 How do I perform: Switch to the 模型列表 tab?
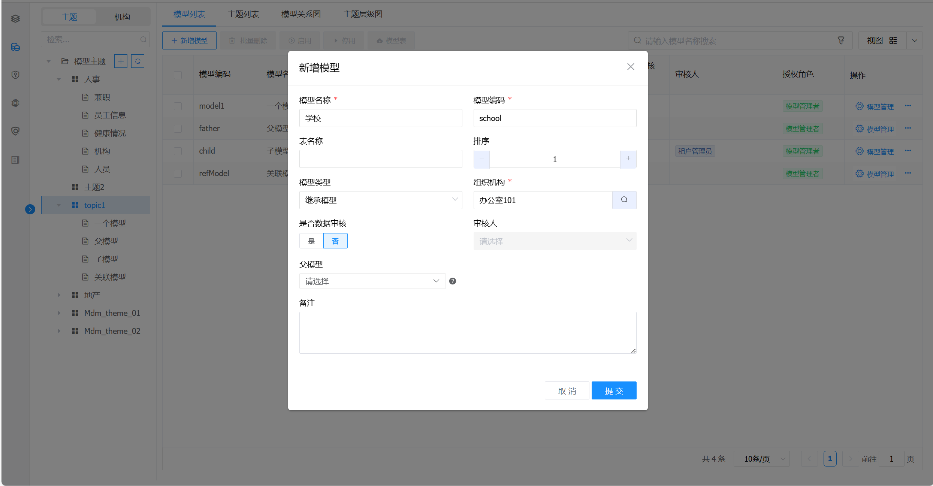[189, 14]
